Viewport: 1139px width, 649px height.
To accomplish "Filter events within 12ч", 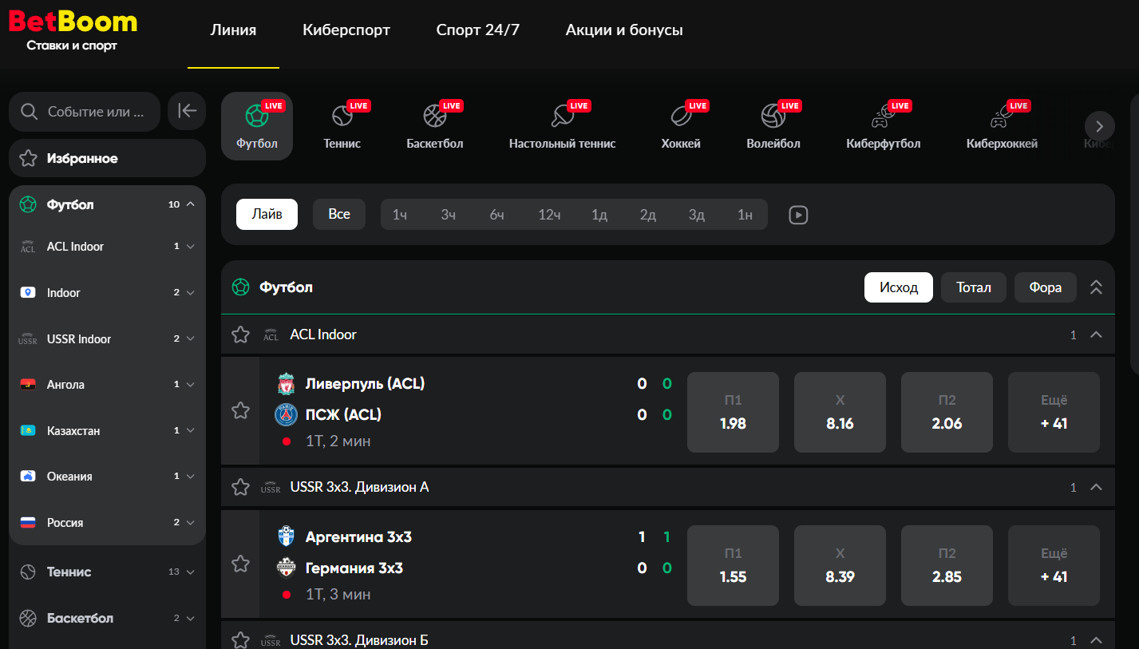I will click(549, 215).
